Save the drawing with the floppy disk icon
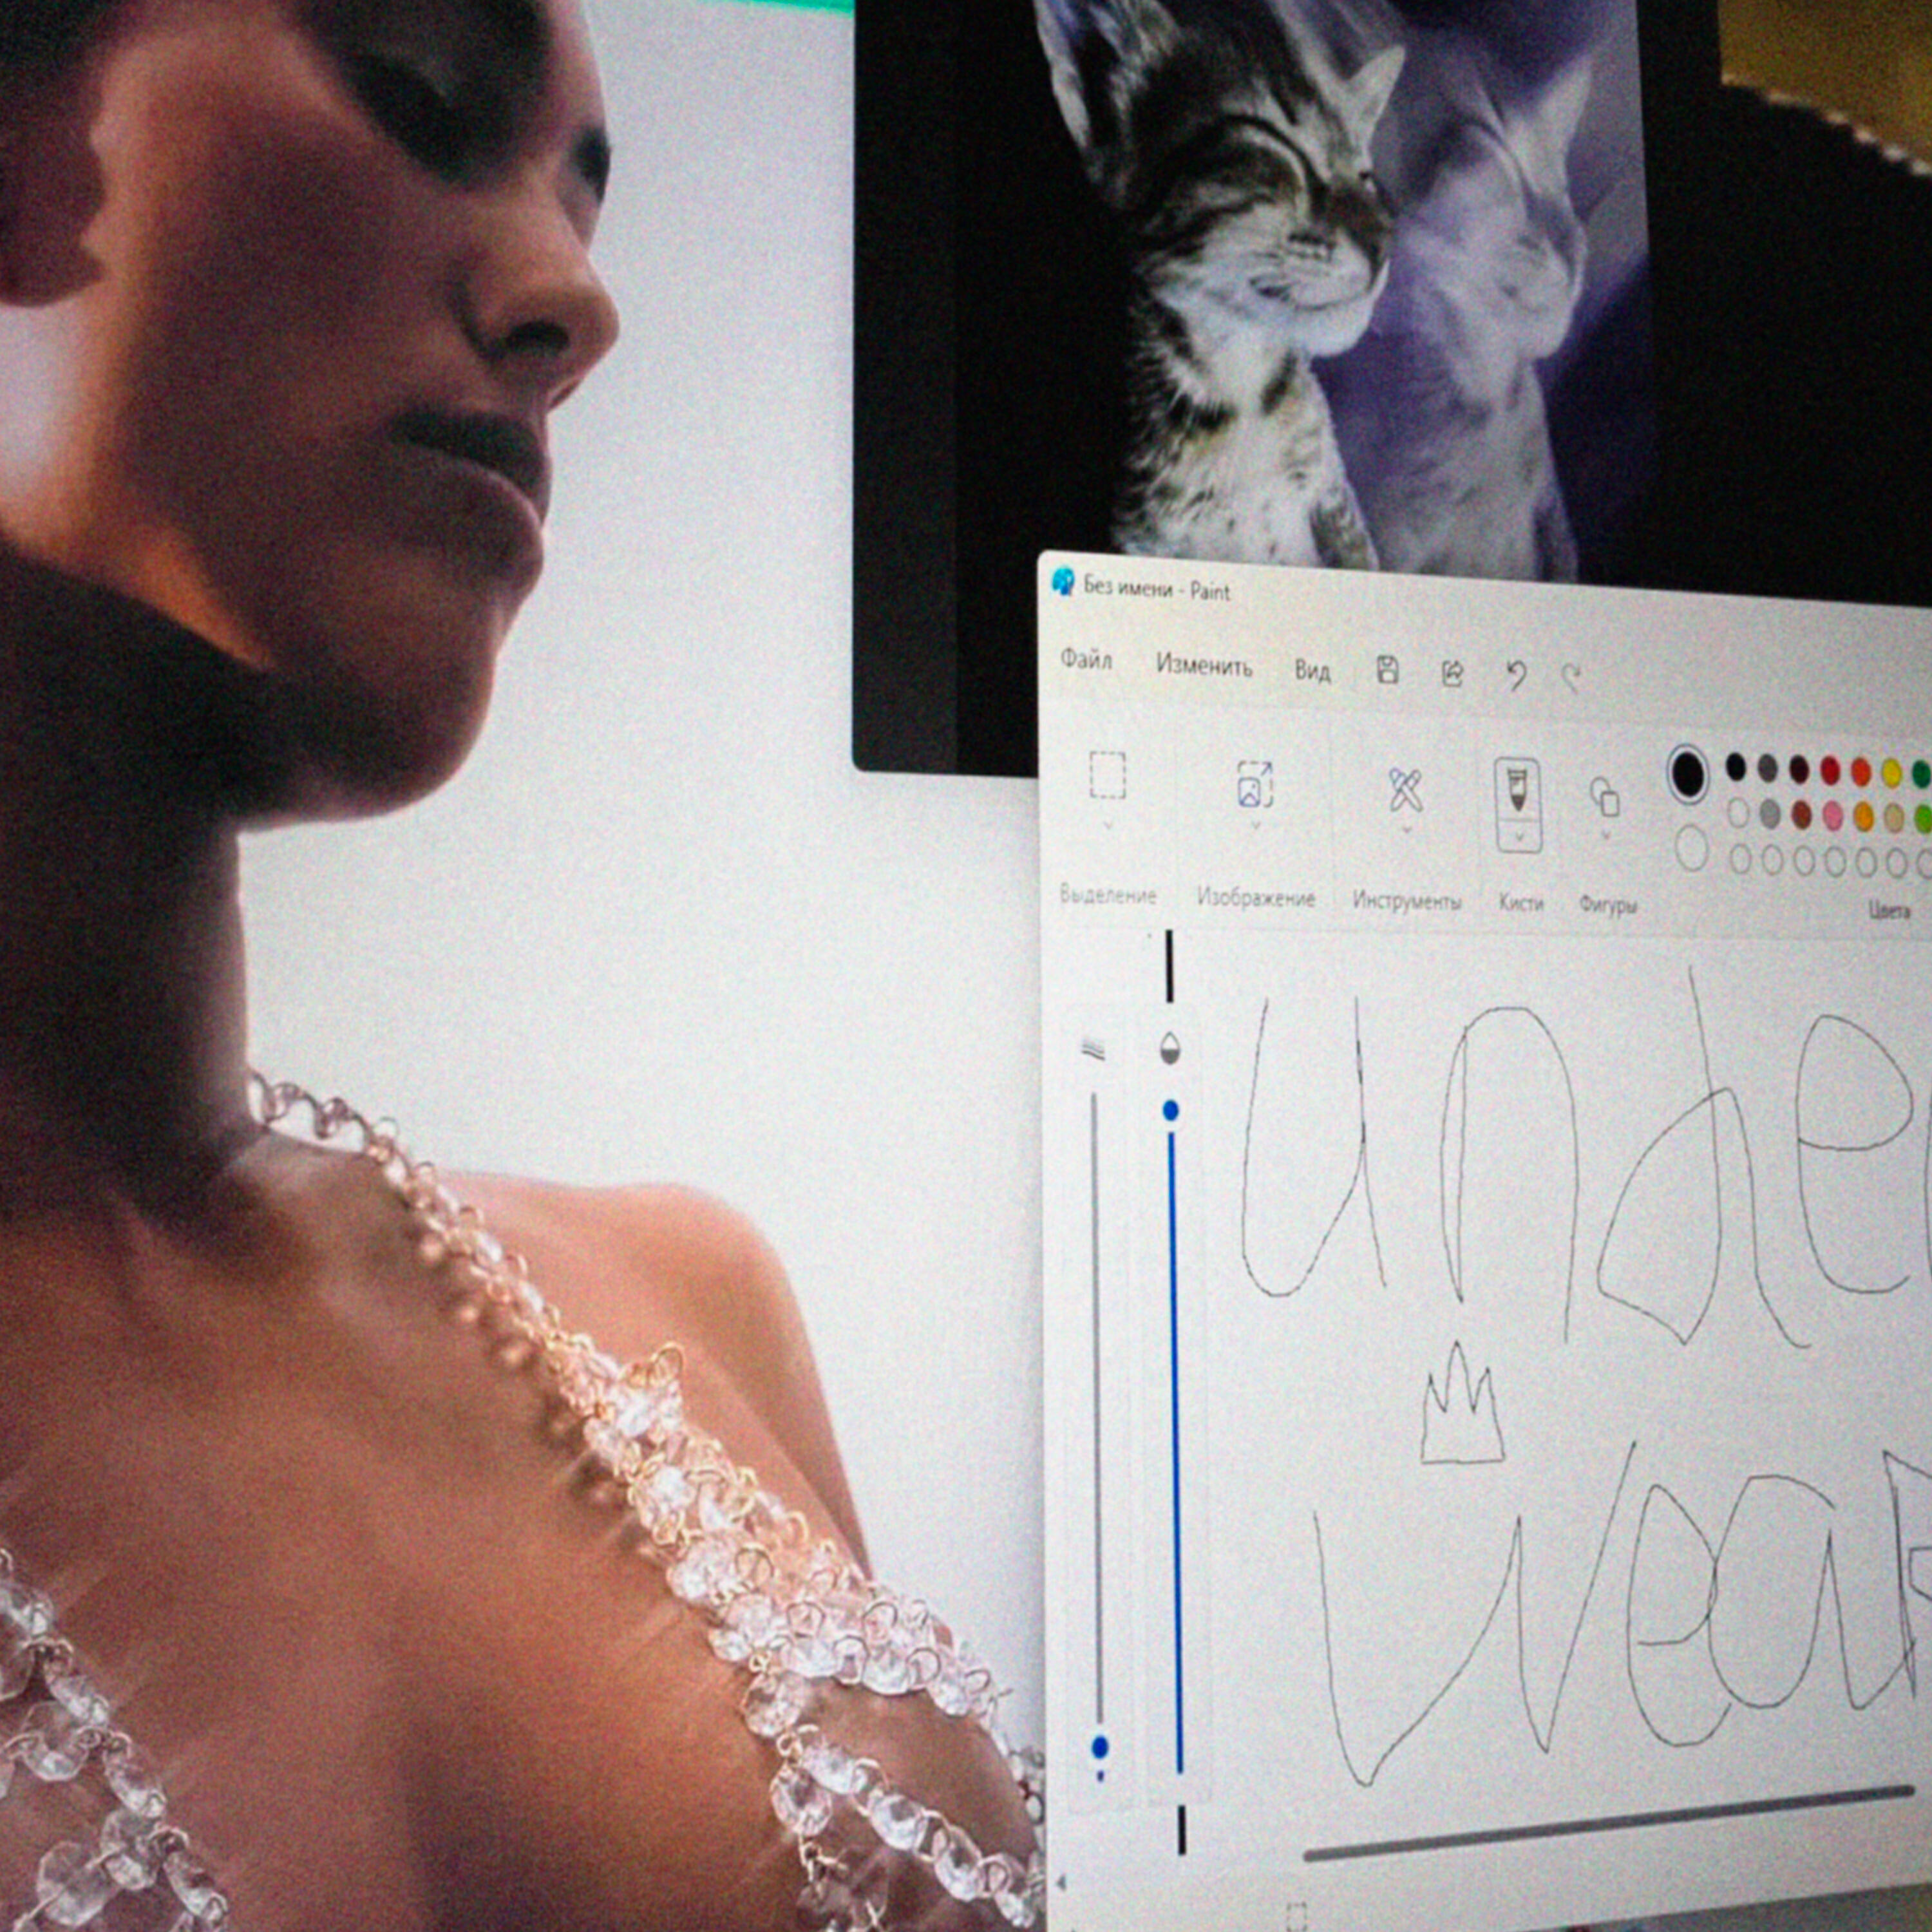This screenshot has height=1932, width=1932. tap(1387, 670)
